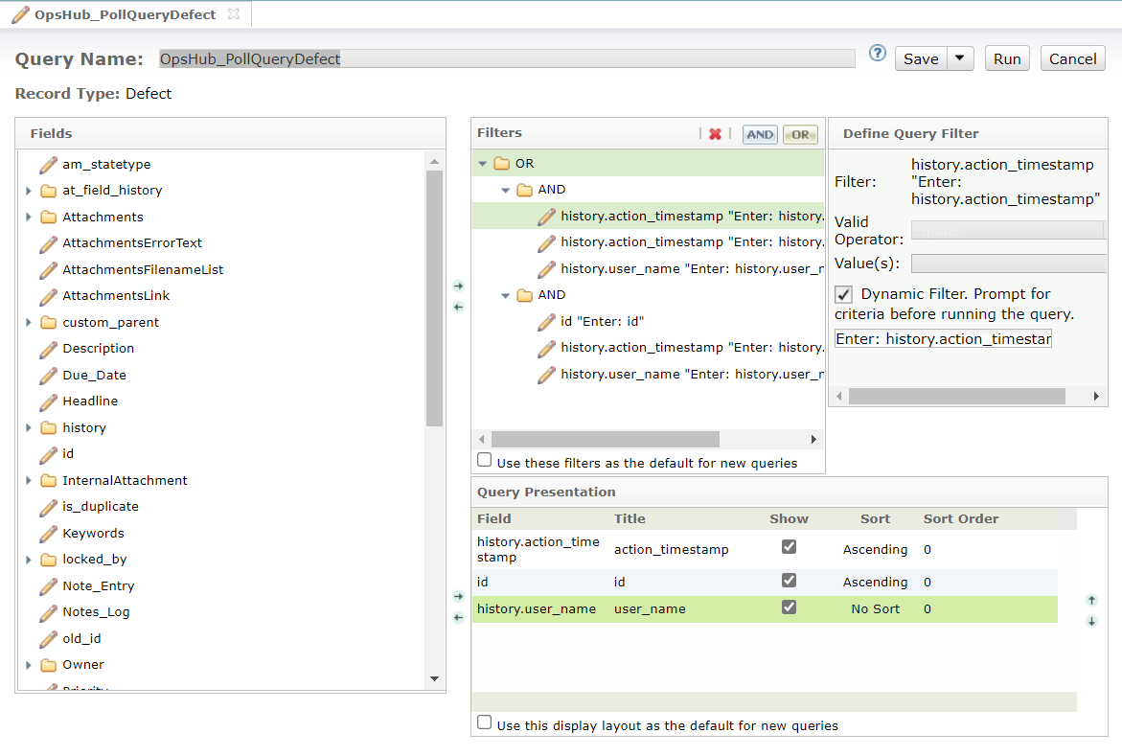Uncheck Show for history.user_name row

click(x=789, y=607)
